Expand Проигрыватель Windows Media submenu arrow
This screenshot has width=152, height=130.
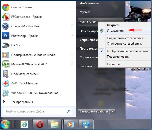[x=72, y=55]
